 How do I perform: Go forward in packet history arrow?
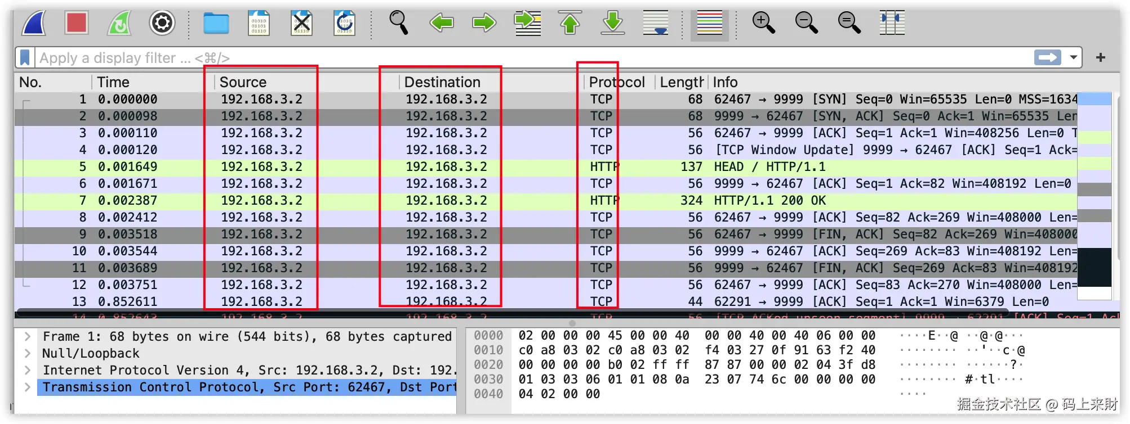pyautogui.click(x=484, y=23)
